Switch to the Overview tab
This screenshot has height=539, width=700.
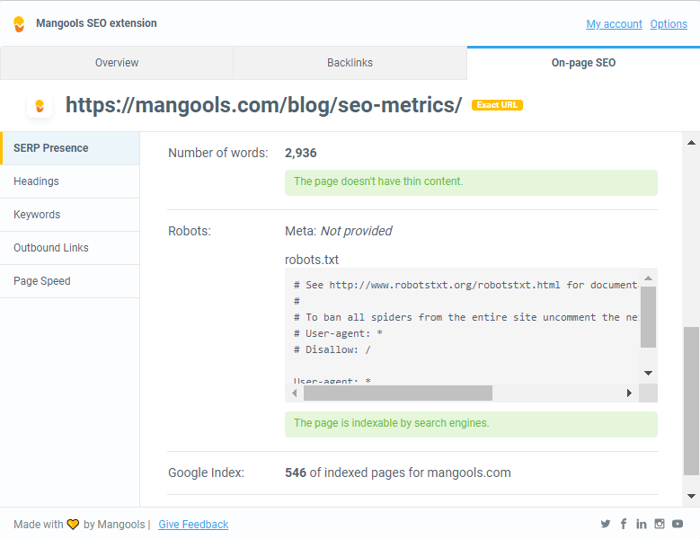(x=117, y=63)
